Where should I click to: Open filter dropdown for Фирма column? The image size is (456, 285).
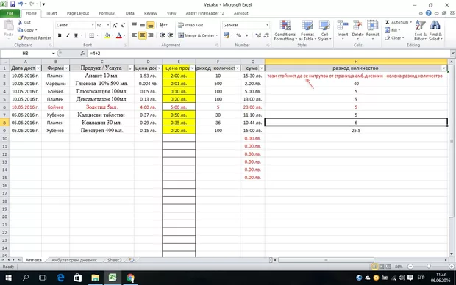click(67, 68)
